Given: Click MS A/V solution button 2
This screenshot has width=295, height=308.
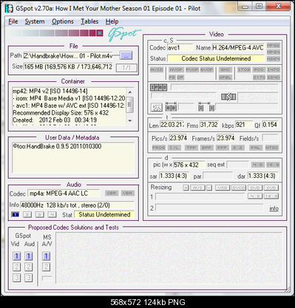Looking at the screenshot, I should (46, 267).
